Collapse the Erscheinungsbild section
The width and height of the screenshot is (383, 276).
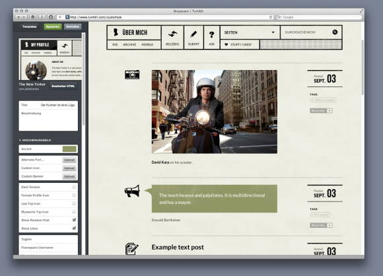[35, 140]
